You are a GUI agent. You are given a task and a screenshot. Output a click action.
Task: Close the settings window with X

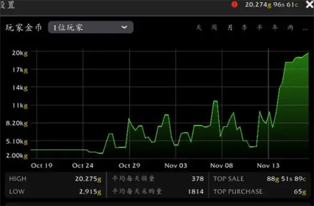pos(310,4)
